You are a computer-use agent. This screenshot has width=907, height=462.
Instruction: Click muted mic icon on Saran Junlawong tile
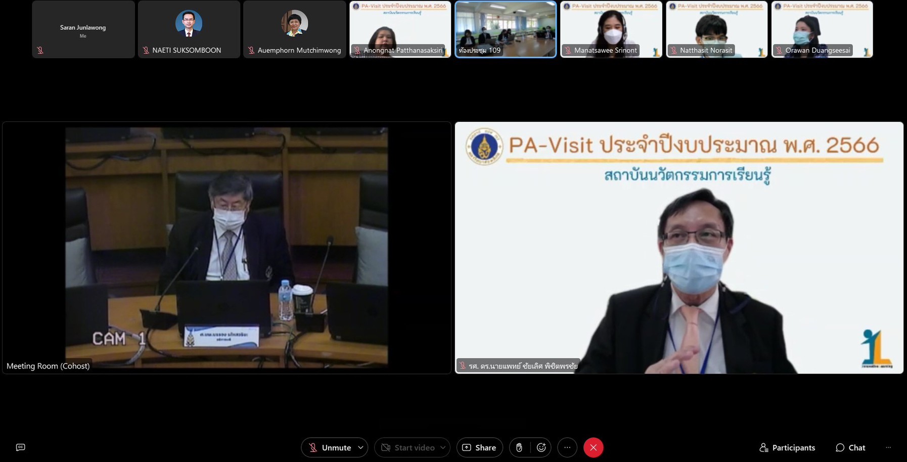click(x=40, y=50)
